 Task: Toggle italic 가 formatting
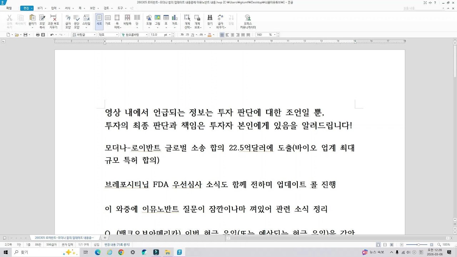[187, 35]
